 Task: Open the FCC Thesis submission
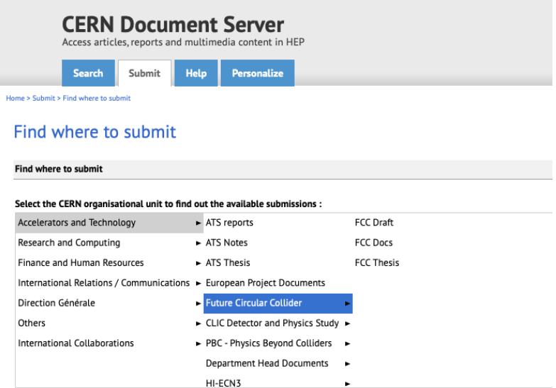[376, 262]
